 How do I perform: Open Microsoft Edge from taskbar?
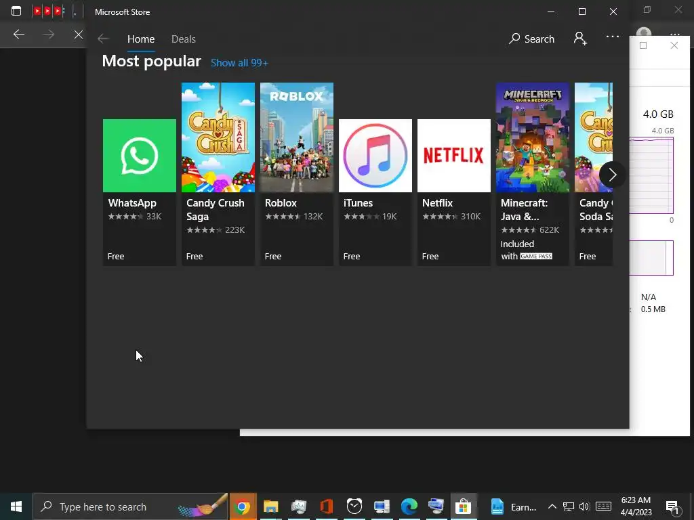pos(409,506)
